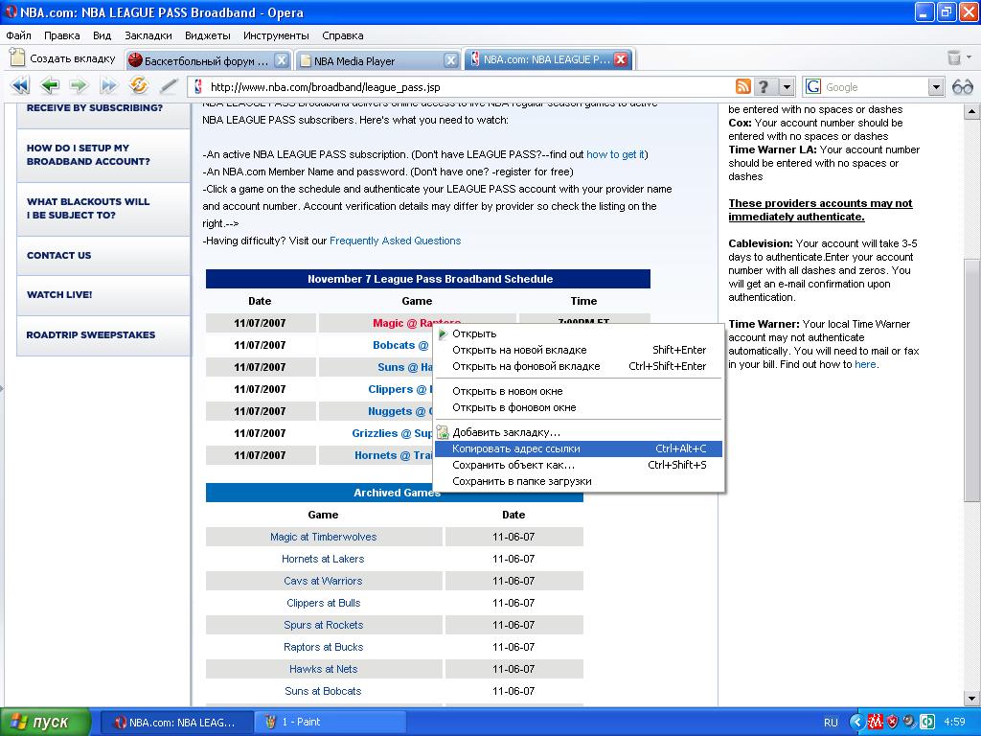The image size is (981, 736).
Task: Choose 'Открыть в новом окне' in context menu
Action: point(579,391)
